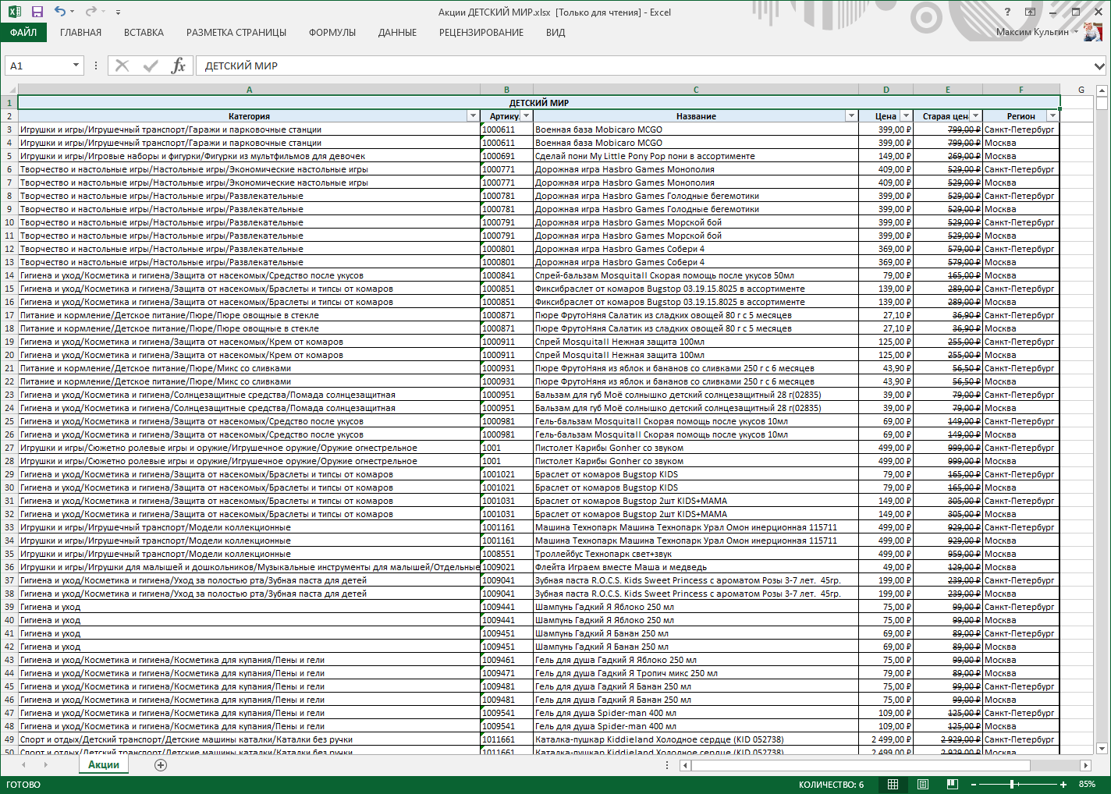
Task: Expand the formula bar chevron
Action: [1099, 66]
